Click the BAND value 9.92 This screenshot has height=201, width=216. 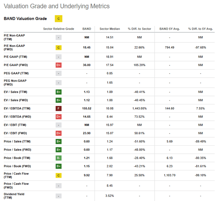(x=87, y=175)
